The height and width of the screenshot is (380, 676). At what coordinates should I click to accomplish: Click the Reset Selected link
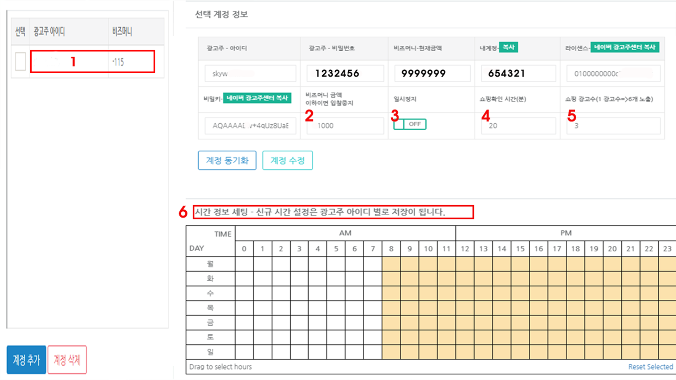pyautogui.click(x=650, y=366)
